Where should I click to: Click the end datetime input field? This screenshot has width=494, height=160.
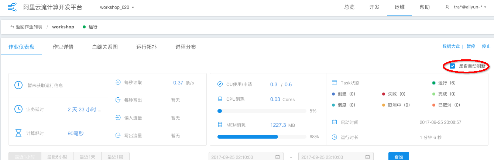(336, 156)
